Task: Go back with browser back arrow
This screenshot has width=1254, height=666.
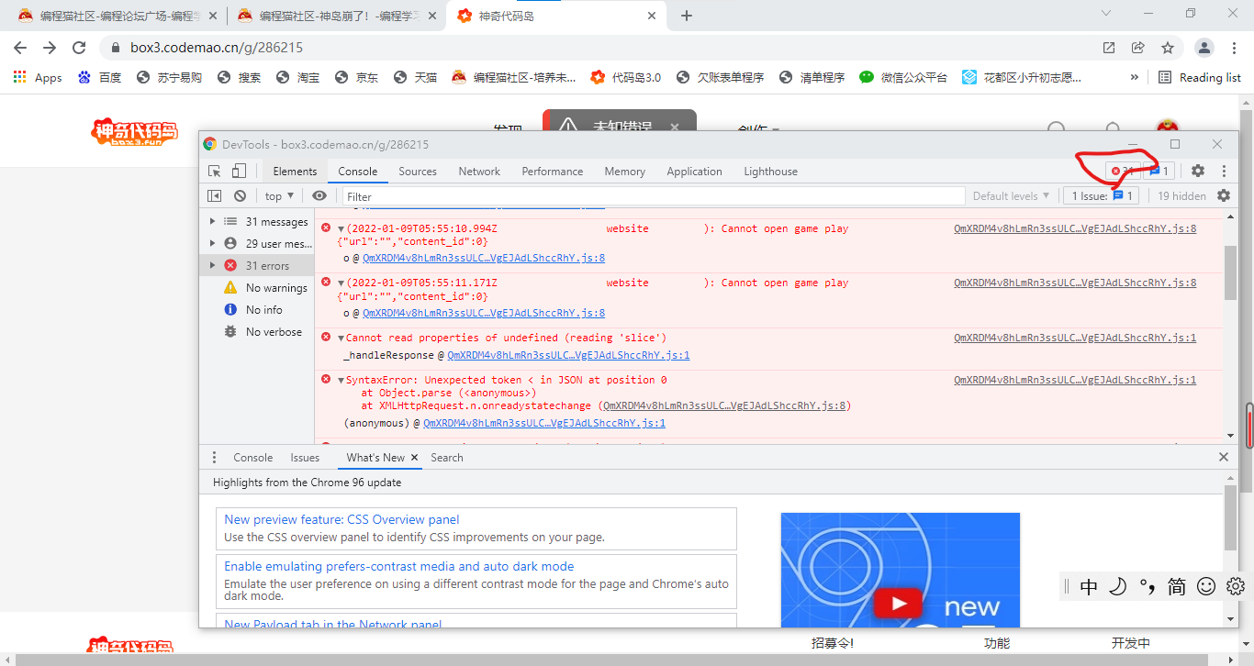Action: point(20,48)
